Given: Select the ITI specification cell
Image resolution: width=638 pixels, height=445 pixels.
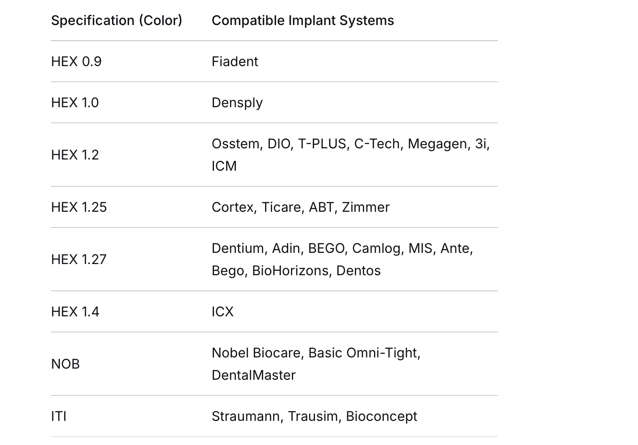Looking at the screenshot, I should [x=59, y=416].
